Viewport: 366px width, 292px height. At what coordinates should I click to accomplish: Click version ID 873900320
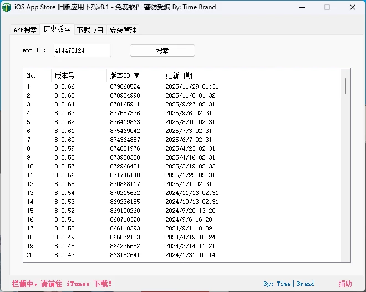pyautogui.click(x=125, y=157)
